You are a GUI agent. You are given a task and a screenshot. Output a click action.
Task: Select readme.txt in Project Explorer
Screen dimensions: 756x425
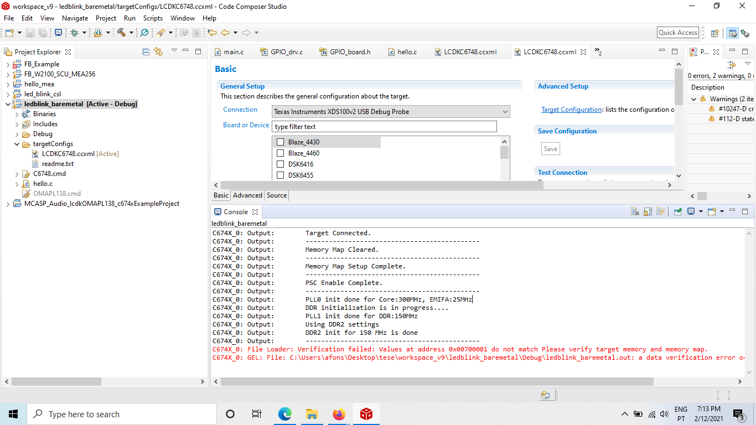pos(58,164)
